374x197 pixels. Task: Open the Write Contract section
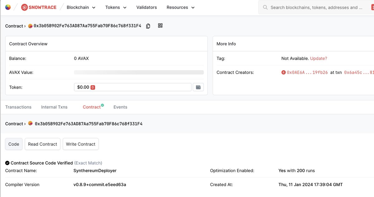click(x=81, y=144)
